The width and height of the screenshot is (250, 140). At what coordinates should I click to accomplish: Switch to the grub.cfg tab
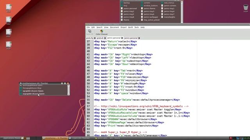tap(89, 38)
